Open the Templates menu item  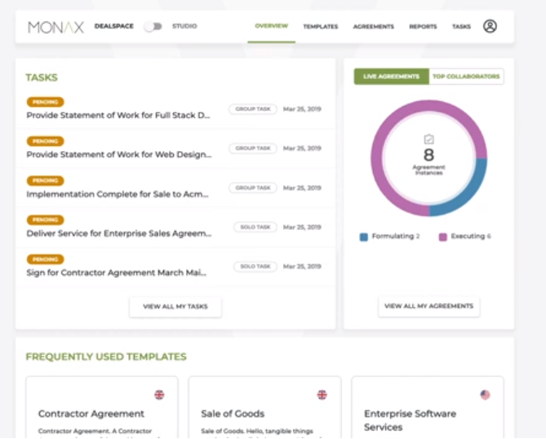(x=320, y=27)
